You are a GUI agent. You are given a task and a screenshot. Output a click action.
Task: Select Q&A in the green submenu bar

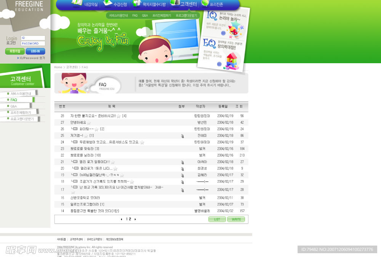[145, 16]
